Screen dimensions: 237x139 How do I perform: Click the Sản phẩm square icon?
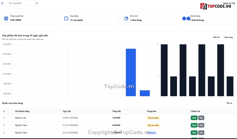point(66,18)
